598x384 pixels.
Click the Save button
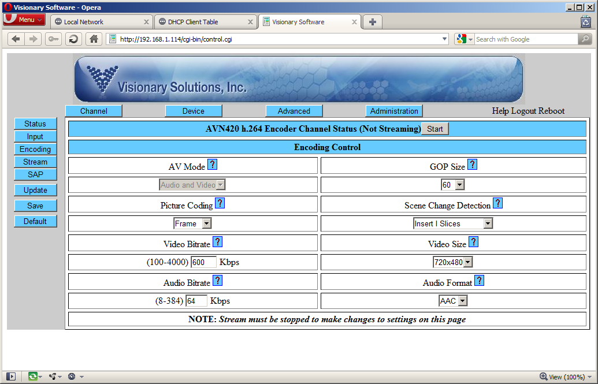(35, 206)
